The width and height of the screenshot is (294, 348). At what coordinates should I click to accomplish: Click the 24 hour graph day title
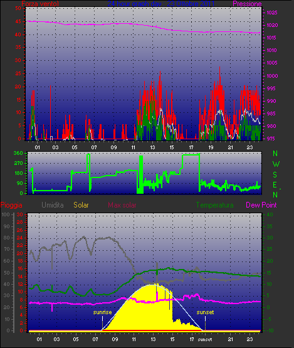[161, 4]
